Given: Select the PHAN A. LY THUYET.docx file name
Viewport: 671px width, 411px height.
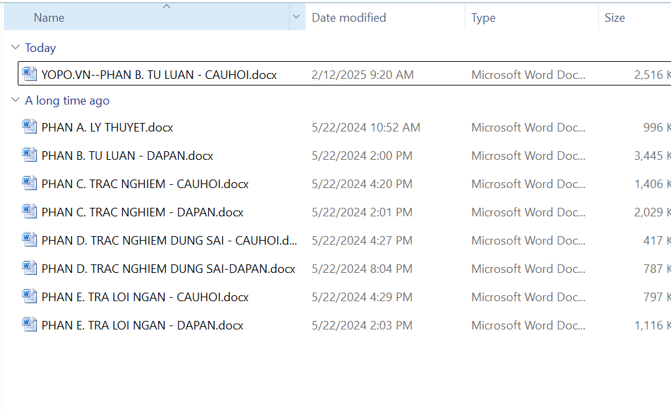Looking at the screenshot, I should coord(107,128).
